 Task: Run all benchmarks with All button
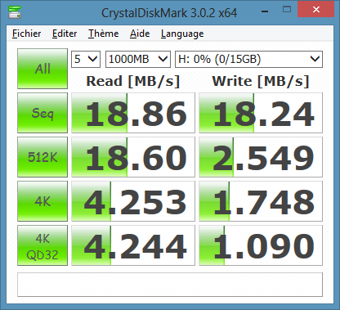pyautogui.click(x=42, y=69)
